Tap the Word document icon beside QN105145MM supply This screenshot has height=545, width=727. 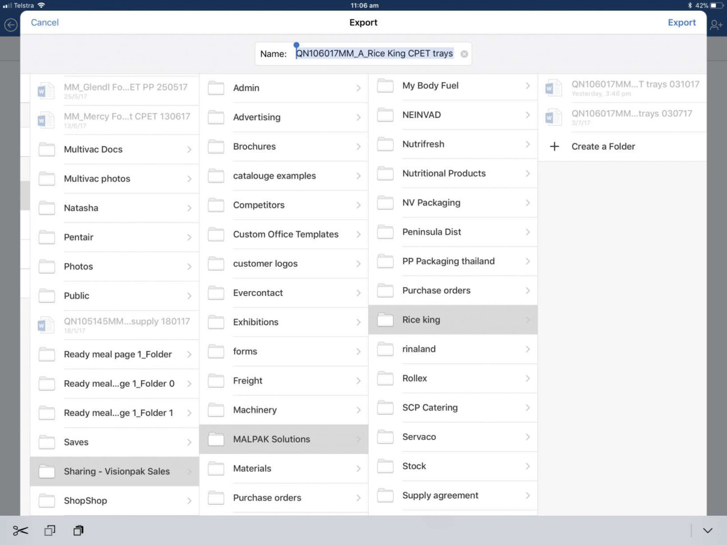(x=46, y=324)
